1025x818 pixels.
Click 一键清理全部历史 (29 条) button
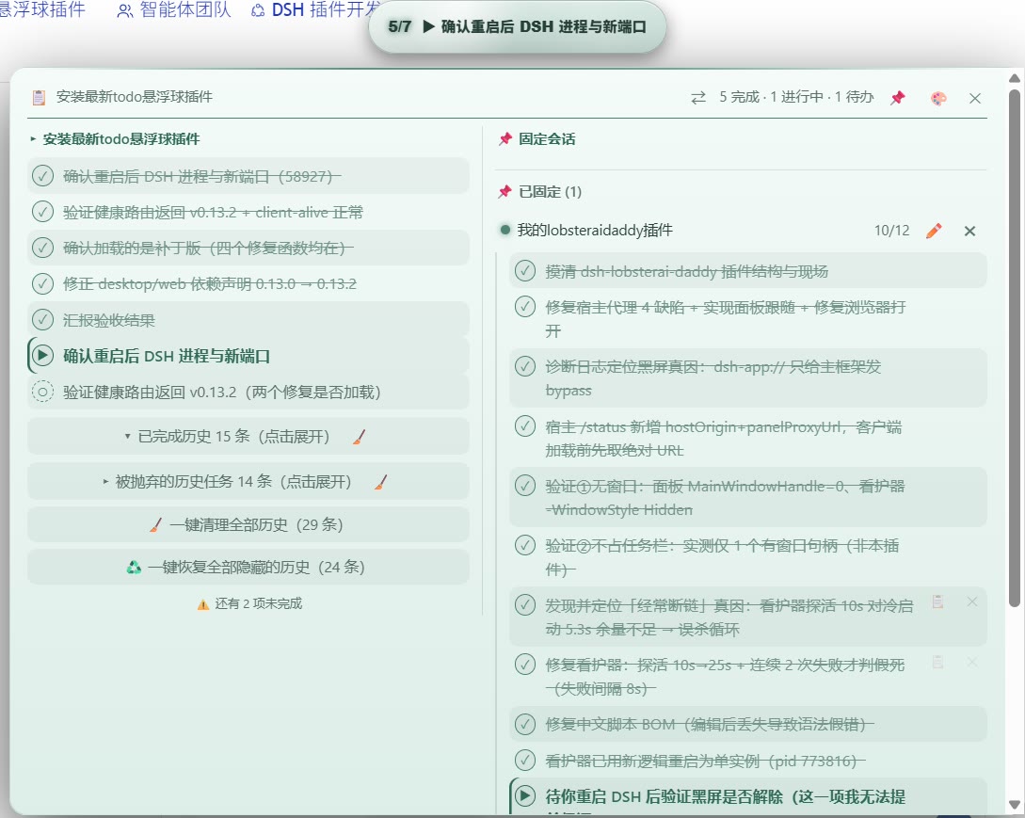pos(248,524)
